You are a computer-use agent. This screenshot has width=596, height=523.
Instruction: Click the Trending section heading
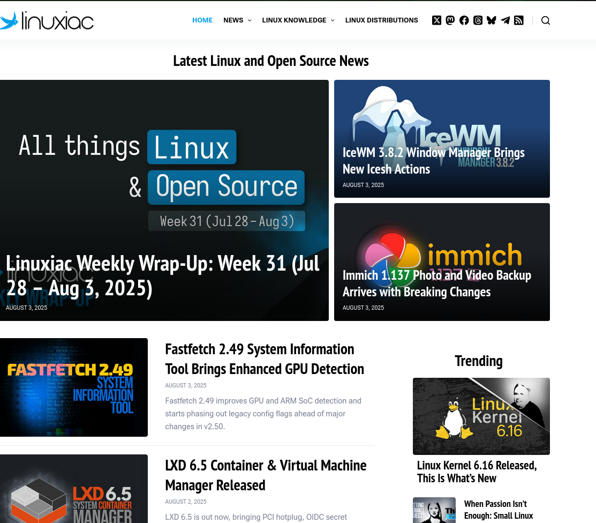click(479, 361)
